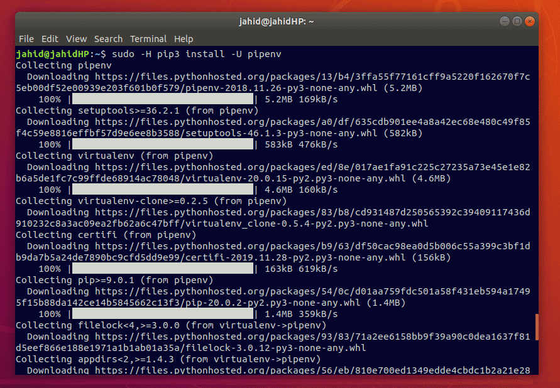Viewport: 560px width, 388px height.
Task: Open the Help menu
Action: coord(184,39)
